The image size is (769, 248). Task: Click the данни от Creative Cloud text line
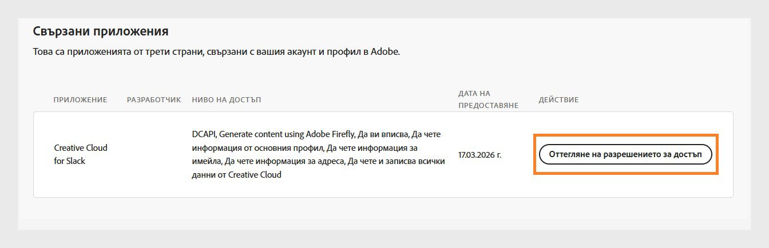coord(237,175)
